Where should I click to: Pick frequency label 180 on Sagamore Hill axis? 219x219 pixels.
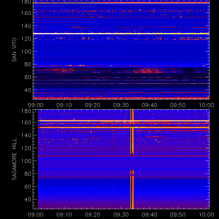point(26,111)
